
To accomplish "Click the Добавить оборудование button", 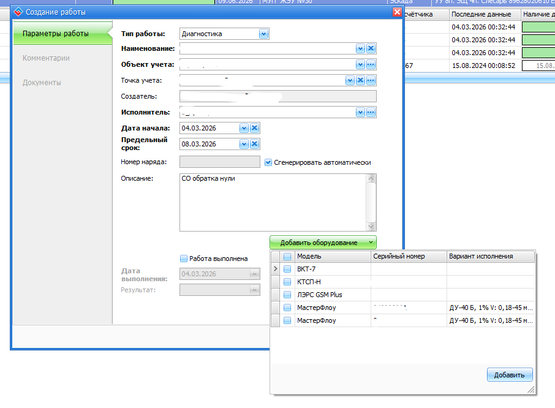I will (322, 243).
